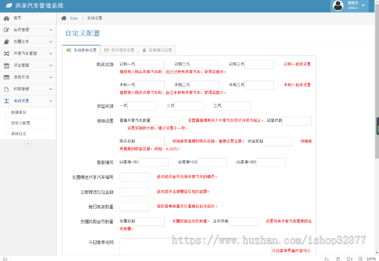Toggle the zoom-in magnifier control

pos(360,258)
